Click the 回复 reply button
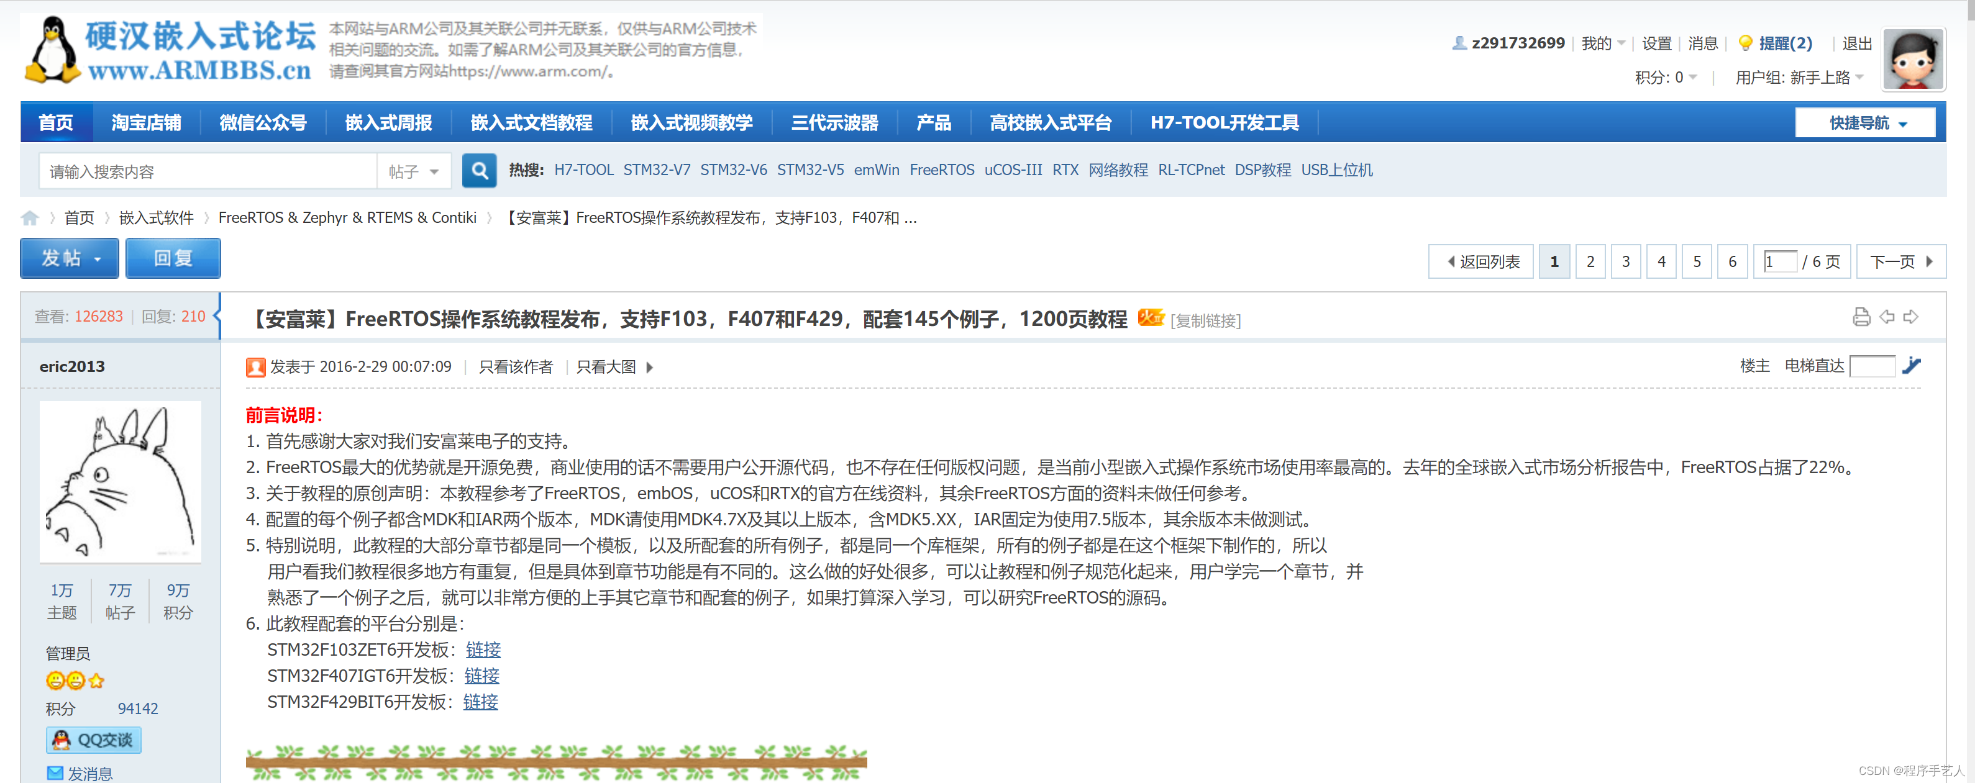Screen dimensions: 1975x783 [x=173, y=258]
